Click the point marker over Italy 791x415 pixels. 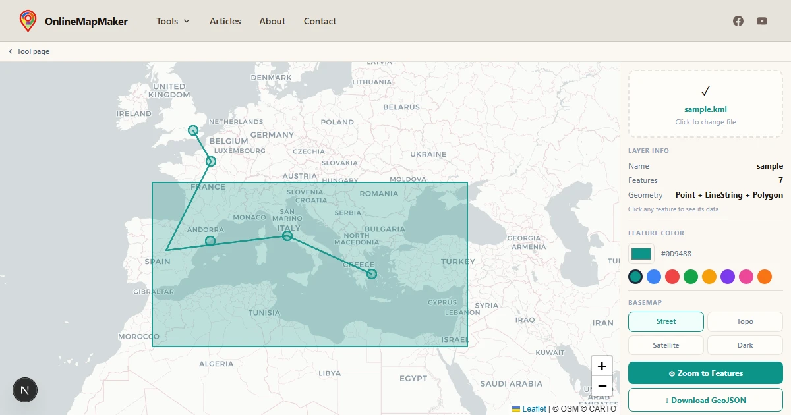pos(287,236)
